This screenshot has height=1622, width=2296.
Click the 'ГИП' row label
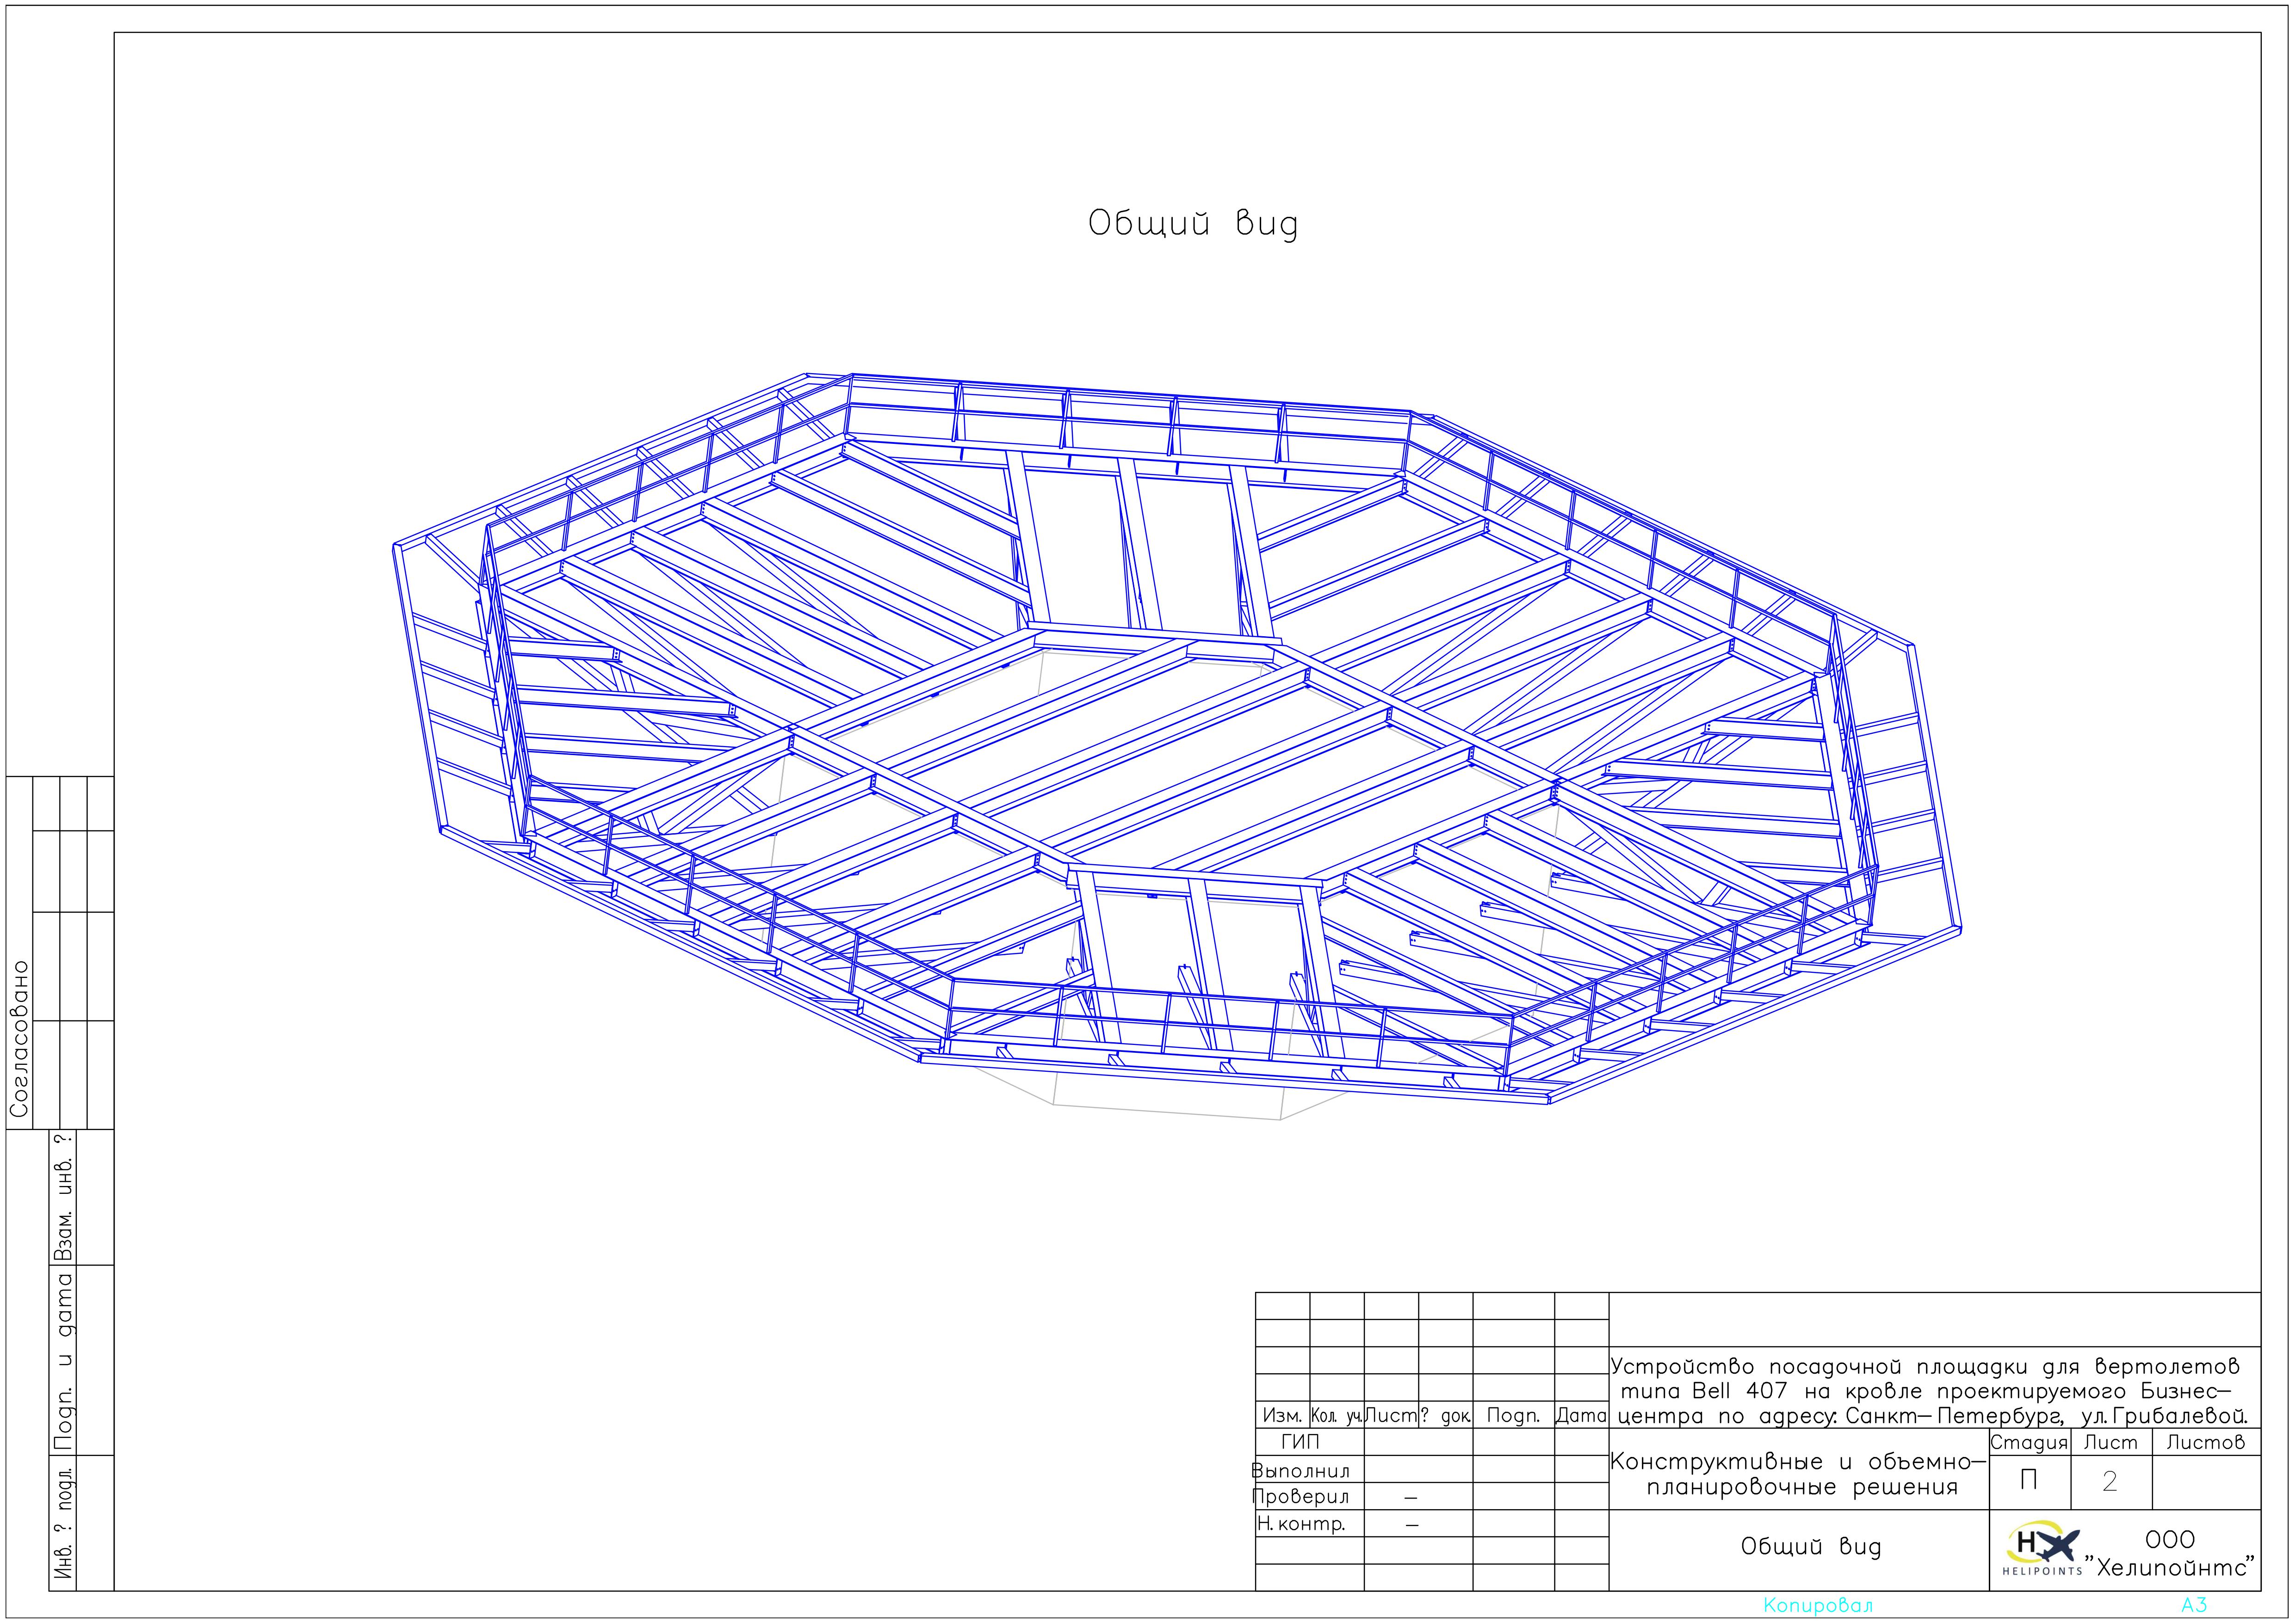coord(1300,1442)
